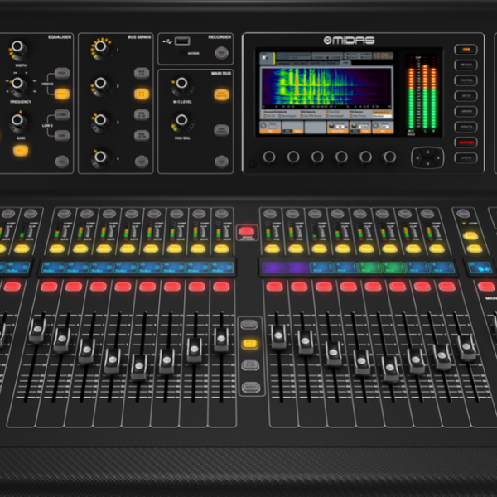This screenshot has width=497, height=497.
Task: Click the left arrow on the navigation pad
Action: 417,158
